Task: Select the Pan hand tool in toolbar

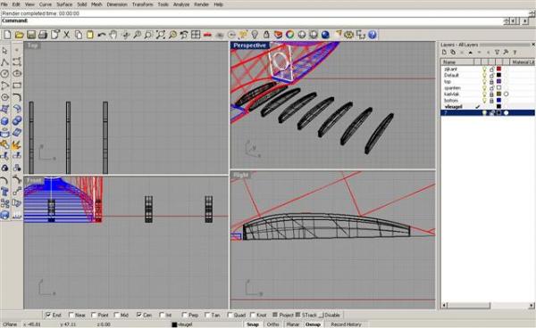Action: tap(113, 35)
